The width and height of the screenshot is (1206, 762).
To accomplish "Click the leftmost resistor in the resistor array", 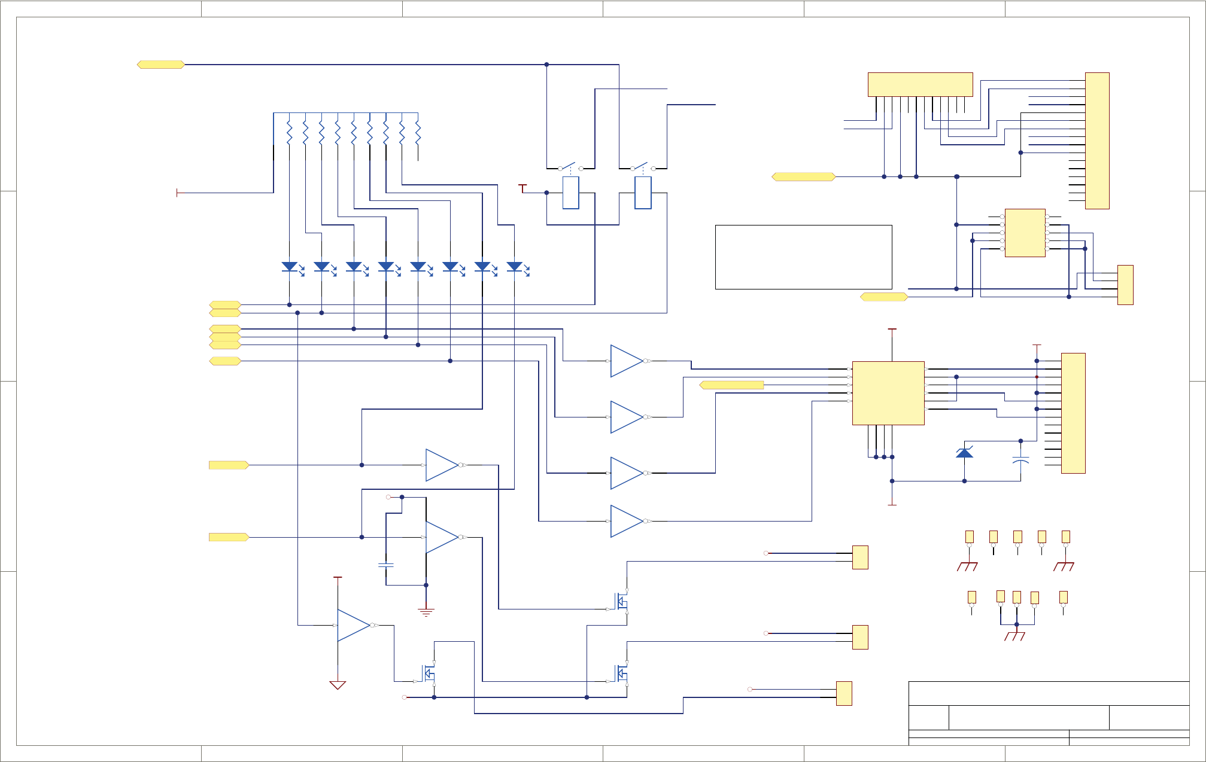I will 289,133.
